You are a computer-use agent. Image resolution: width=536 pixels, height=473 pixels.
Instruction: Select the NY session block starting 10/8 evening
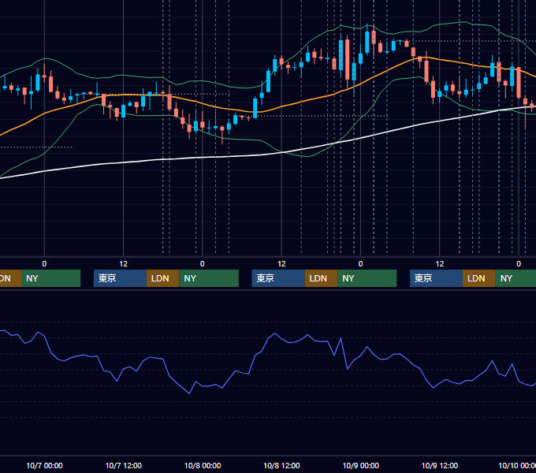point(367,278)
